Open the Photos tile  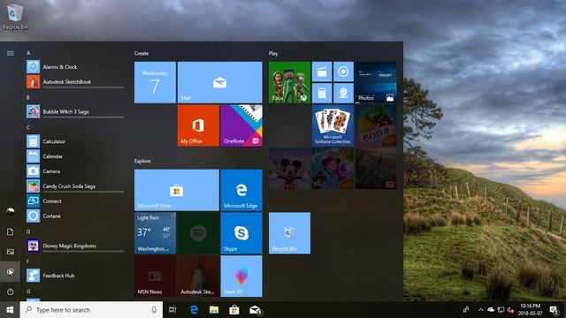(376, 82)
